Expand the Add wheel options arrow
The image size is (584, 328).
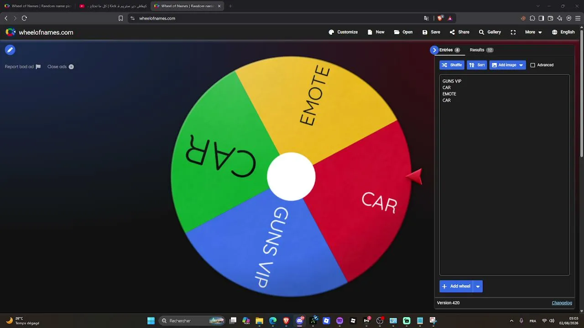coord(478,287)
